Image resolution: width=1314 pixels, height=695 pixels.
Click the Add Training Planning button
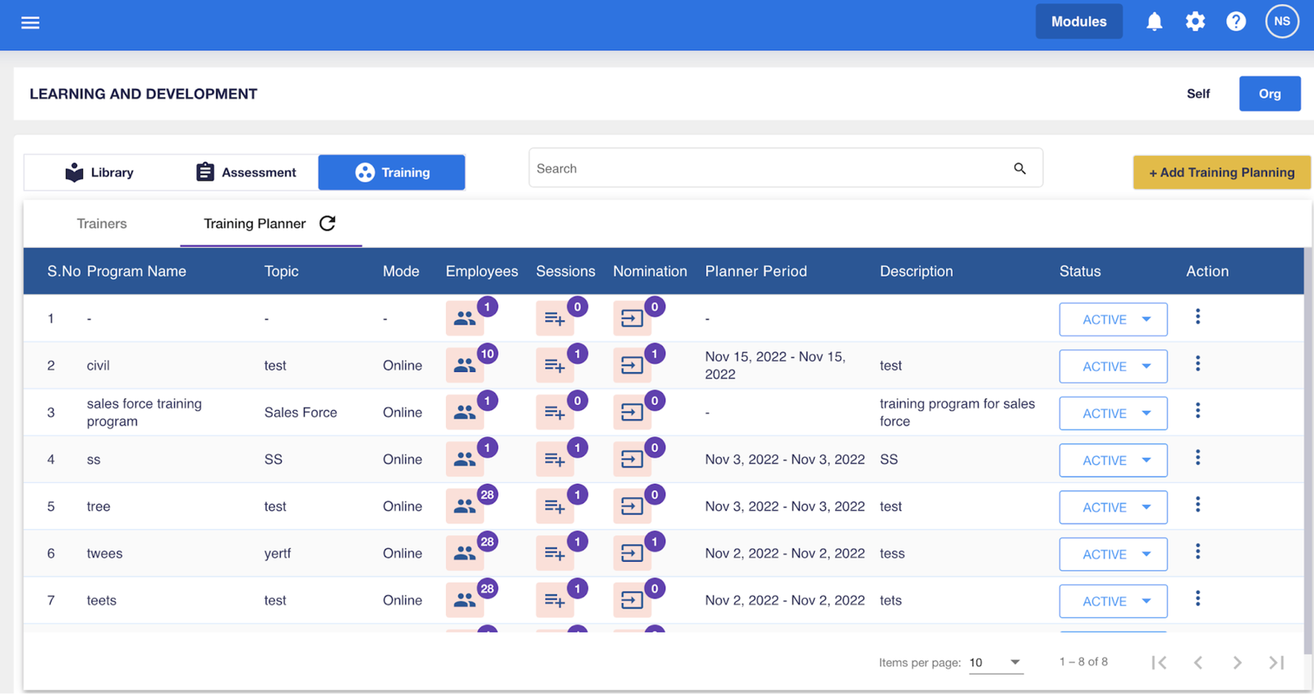click(1221, 173)
